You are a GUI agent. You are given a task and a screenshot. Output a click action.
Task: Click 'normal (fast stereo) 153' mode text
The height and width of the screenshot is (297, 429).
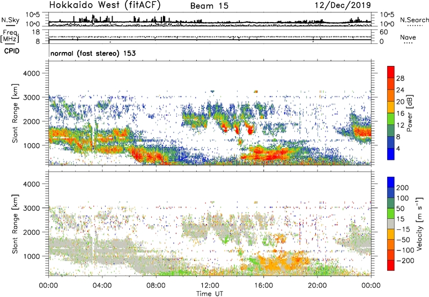pos(93,53)
